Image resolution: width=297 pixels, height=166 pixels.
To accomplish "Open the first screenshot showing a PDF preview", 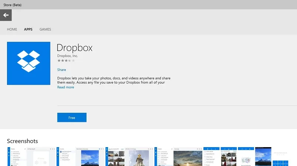I will [32, 156].
